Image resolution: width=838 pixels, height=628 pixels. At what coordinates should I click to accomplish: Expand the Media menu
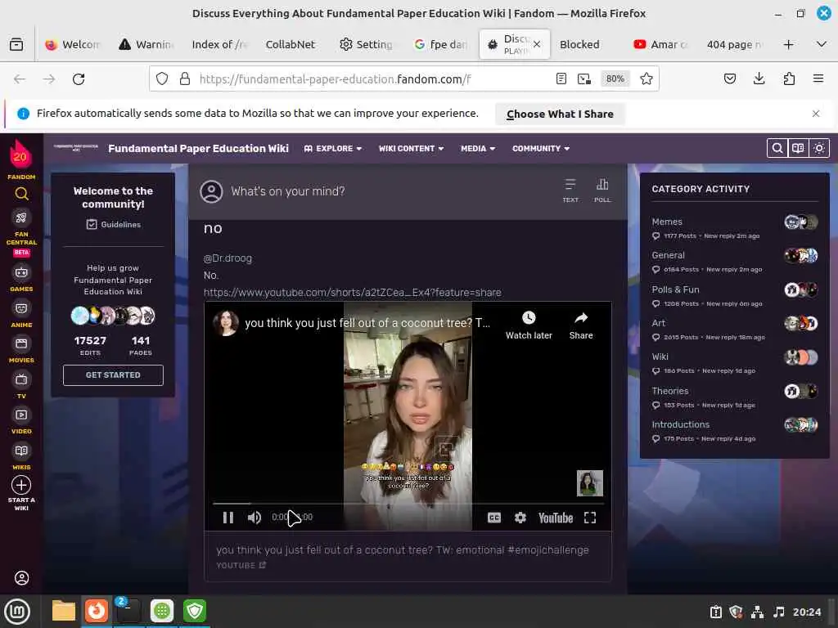pos(478,149)
